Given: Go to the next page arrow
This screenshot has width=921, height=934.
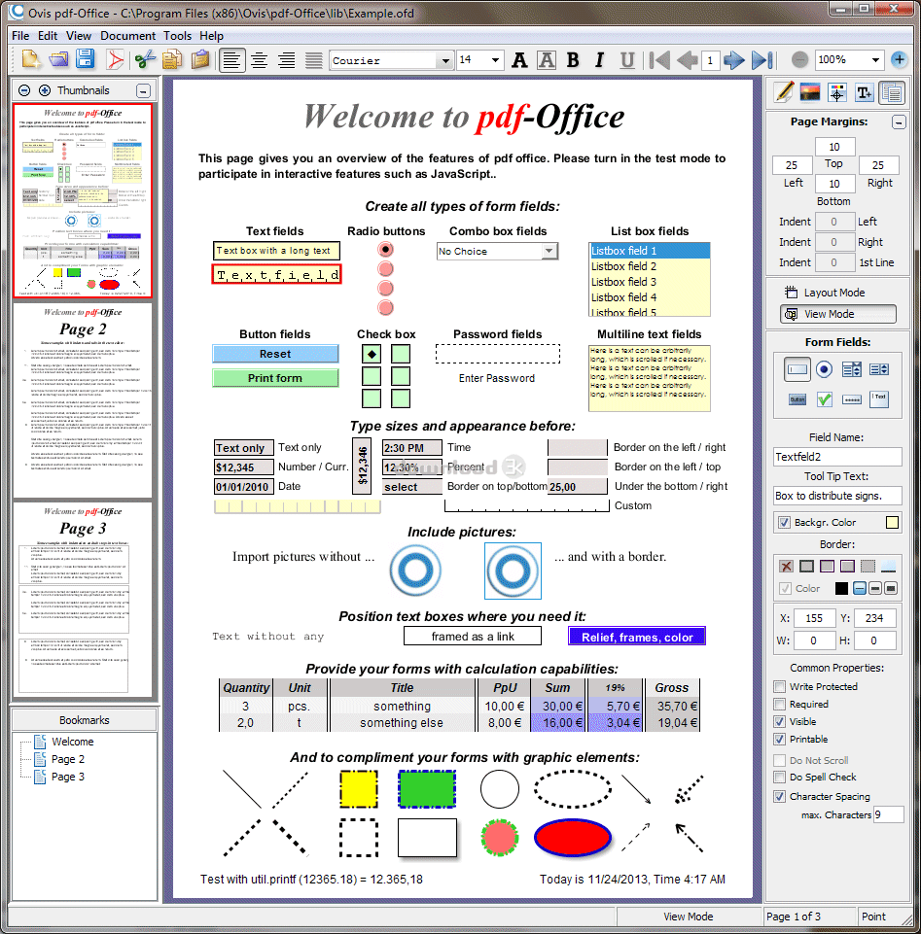Looking at the screenshot, I should [x=734, y=60].
